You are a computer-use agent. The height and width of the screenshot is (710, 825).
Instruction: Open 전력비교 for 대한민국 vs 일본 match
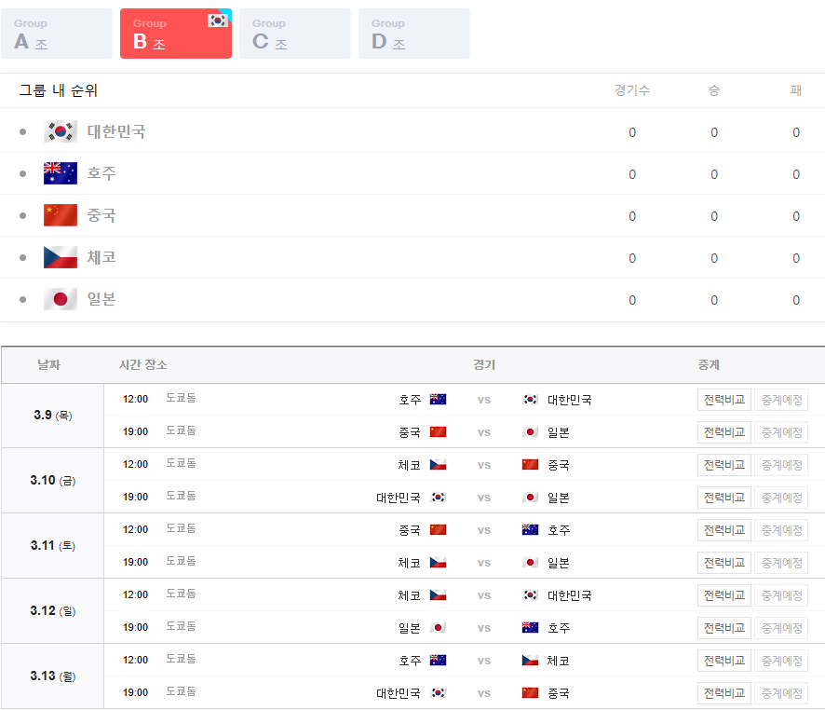coord(724,498)
